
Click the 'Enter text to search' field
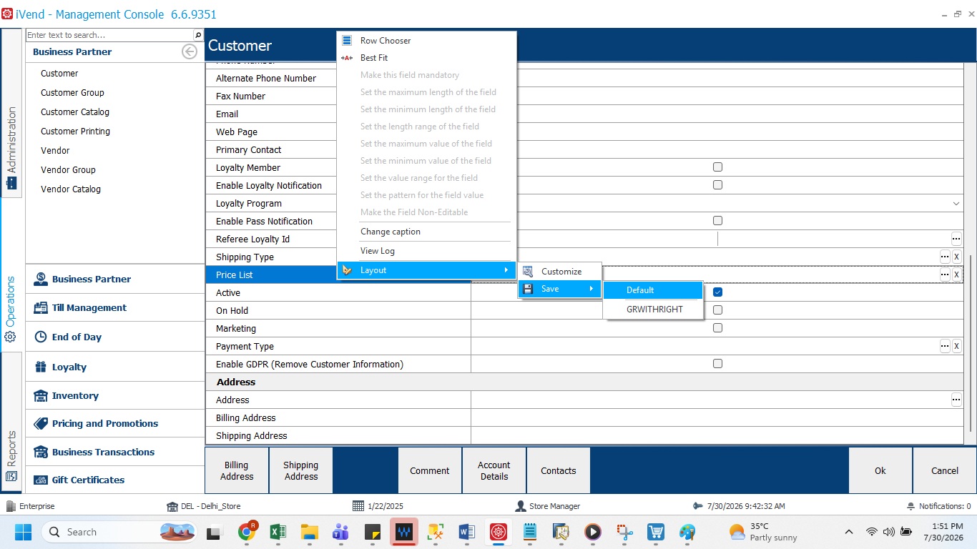109,35
